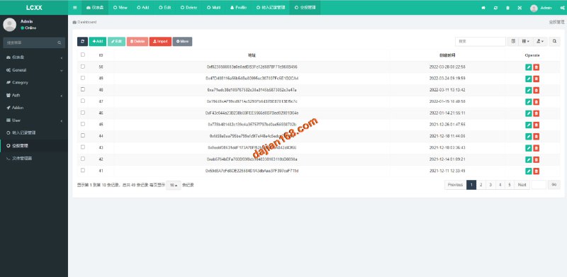The height and width of the screenshot is (277, 567).
Task: Click the home icon in top bar
Action: click(483, 8)
